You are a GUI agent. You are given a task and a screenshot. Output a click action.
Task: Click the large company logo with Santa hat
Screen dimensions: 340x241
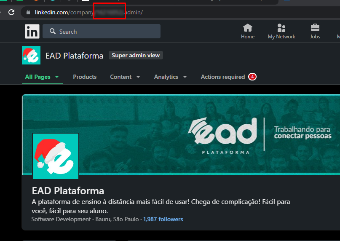56,156
